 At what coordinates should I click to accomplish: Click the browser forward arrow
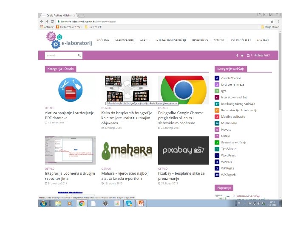click(47, 22)
